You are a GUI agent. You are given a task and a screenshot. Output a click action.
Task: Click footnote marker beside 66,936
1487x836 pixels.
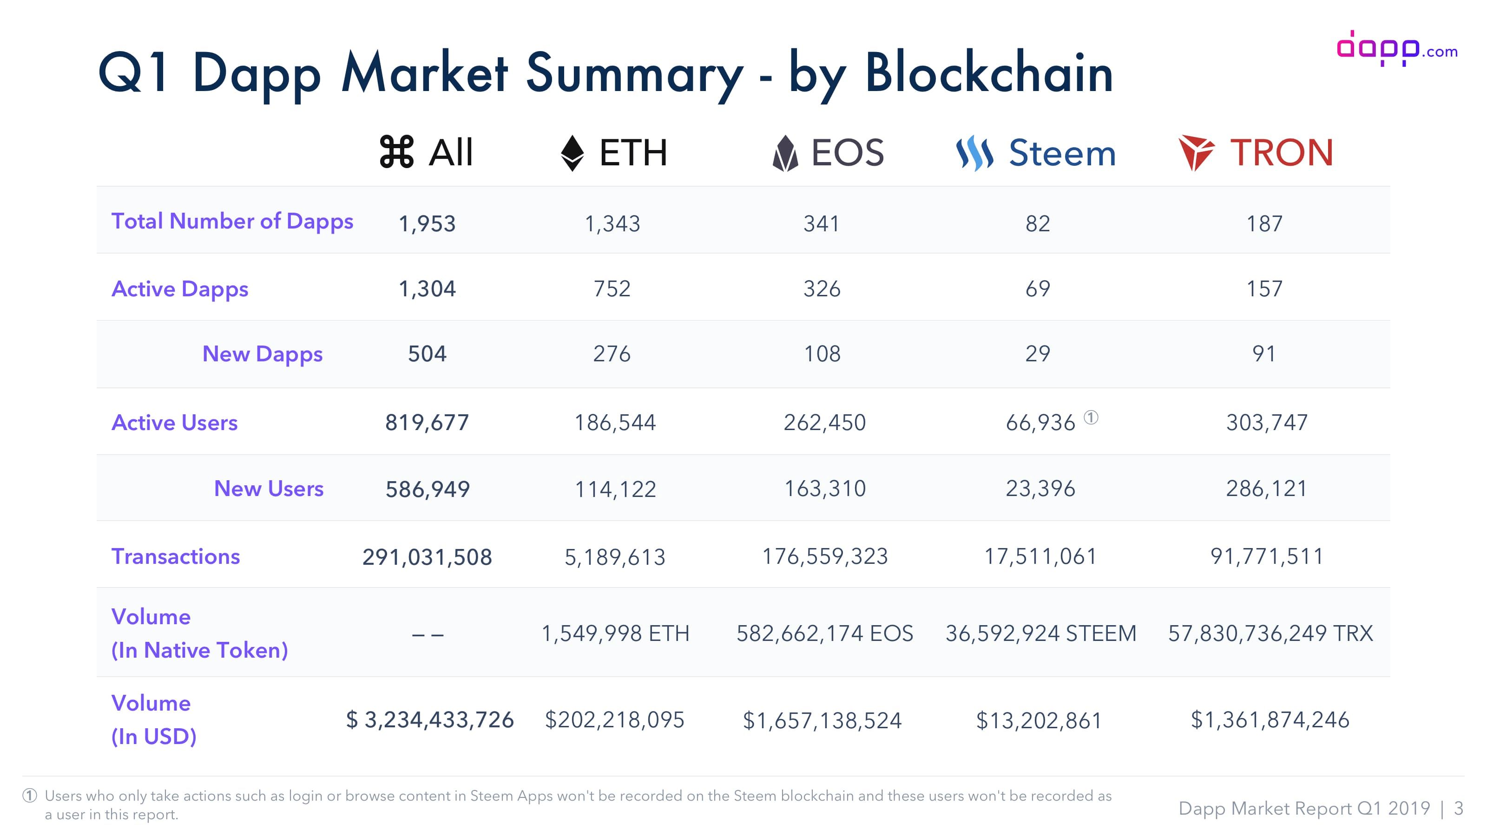(x=1091, y=417)
